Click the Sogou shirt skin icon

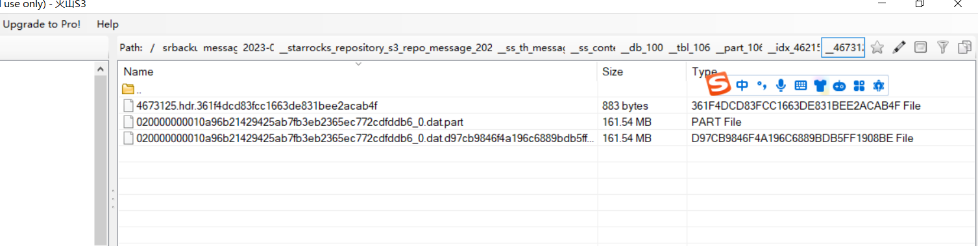tap(820, 85)
